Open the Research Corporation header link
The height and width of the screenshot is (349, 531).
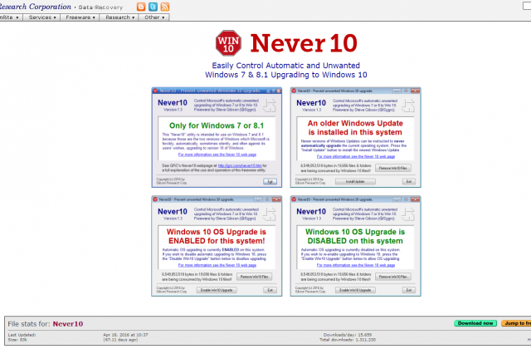point(36,7)
